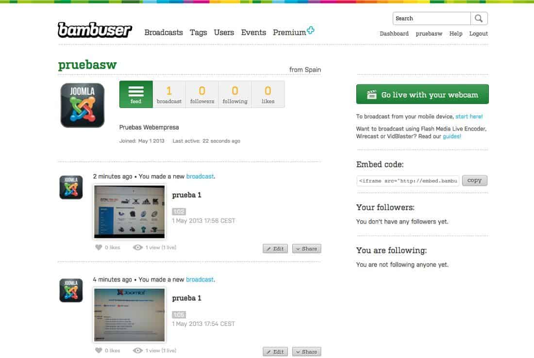The height and width of the screenshot is (358, 534).
Task: Open the prueba 1 title dated 17:58
Action: pyautogui.click(x=186, y=195)
